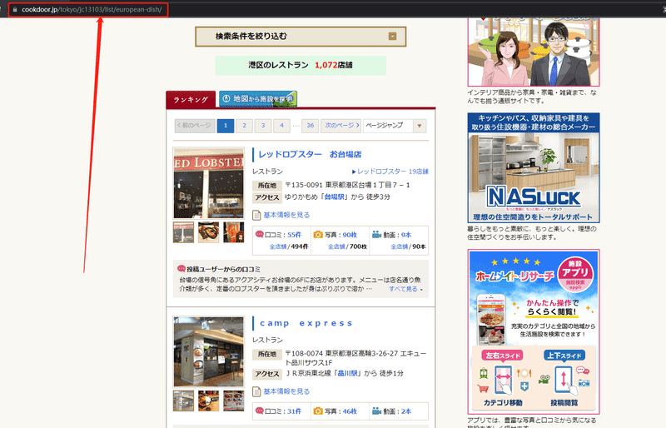The height and width of the screenshot is (428, 666).
Task: Open 基本情報を見る for Red Lobster
Action: [x=286, y=215]
